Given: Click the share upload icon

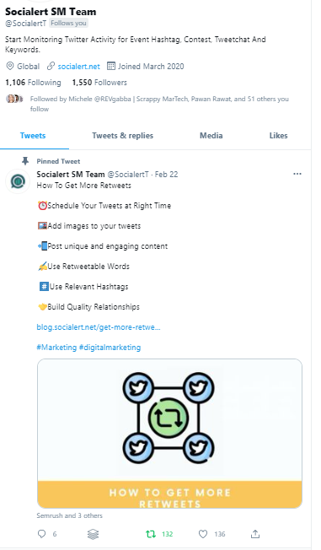Looking at the screenshot, I should click(255, 534).
